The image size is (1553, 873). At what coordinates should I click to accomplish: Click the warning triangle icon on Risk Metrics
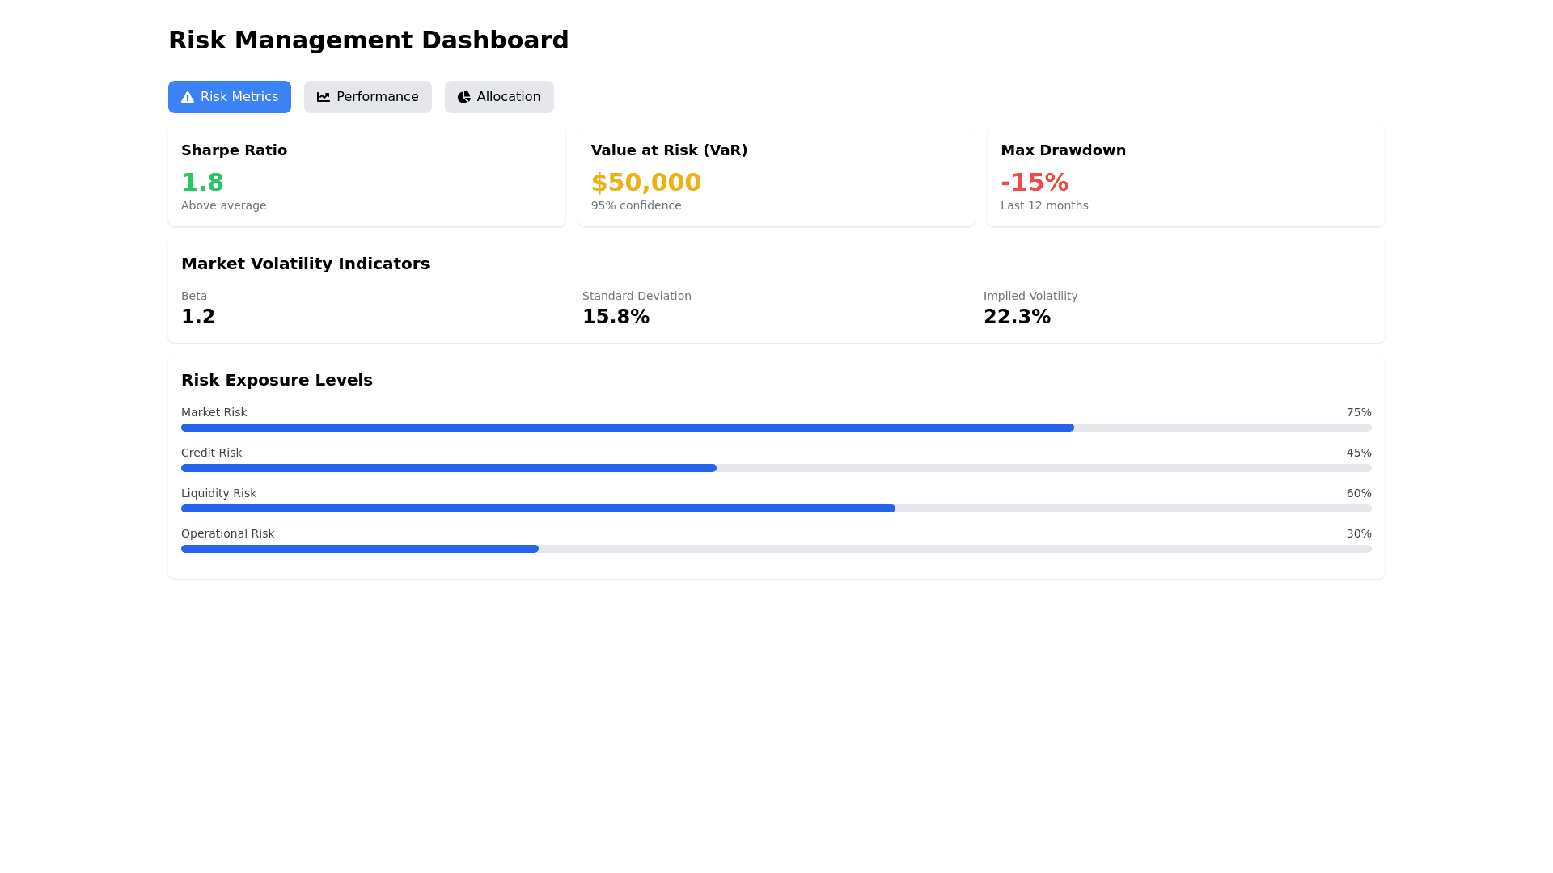[x=188, y=97]
